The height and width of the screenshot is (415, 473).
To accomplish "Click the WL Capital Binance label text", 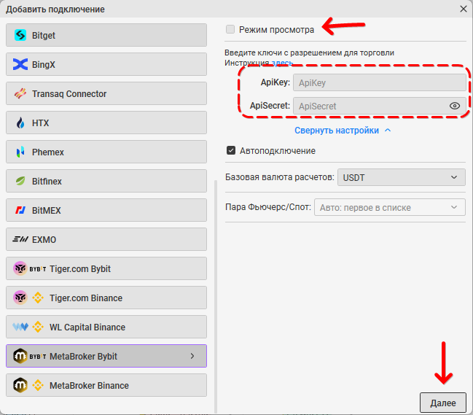I will [87, 327].
